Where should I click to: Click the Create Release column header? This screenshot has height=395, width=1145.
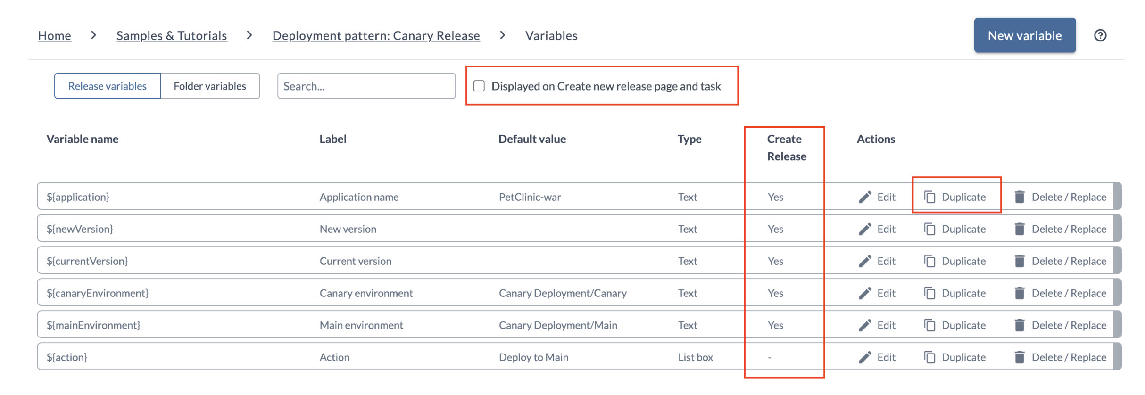click(787, 148)
